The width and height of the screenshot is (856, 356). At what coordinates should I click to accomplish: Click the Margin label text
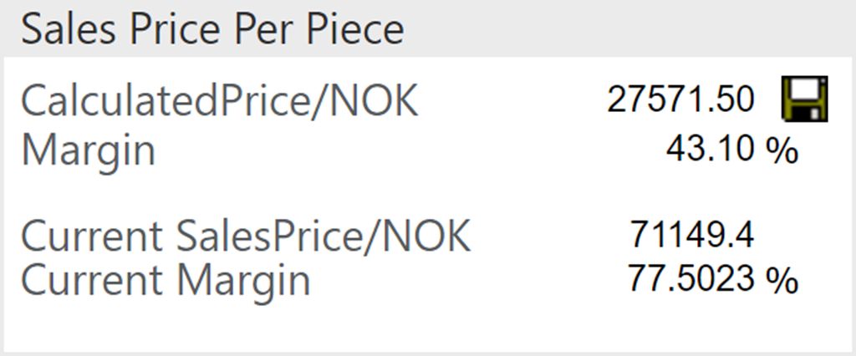pos(88,150)
